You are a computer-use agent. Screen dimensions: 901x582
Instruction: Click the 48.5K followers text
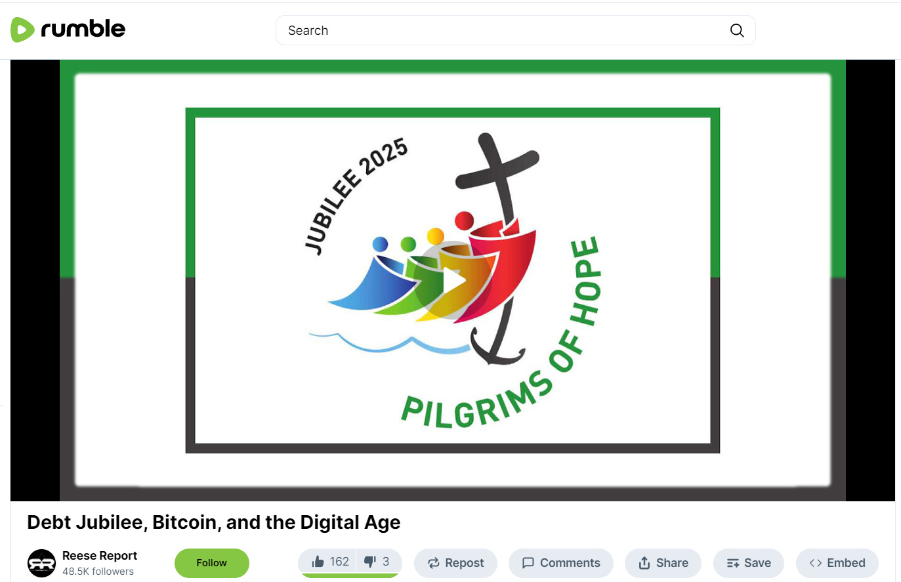(98, 572)
